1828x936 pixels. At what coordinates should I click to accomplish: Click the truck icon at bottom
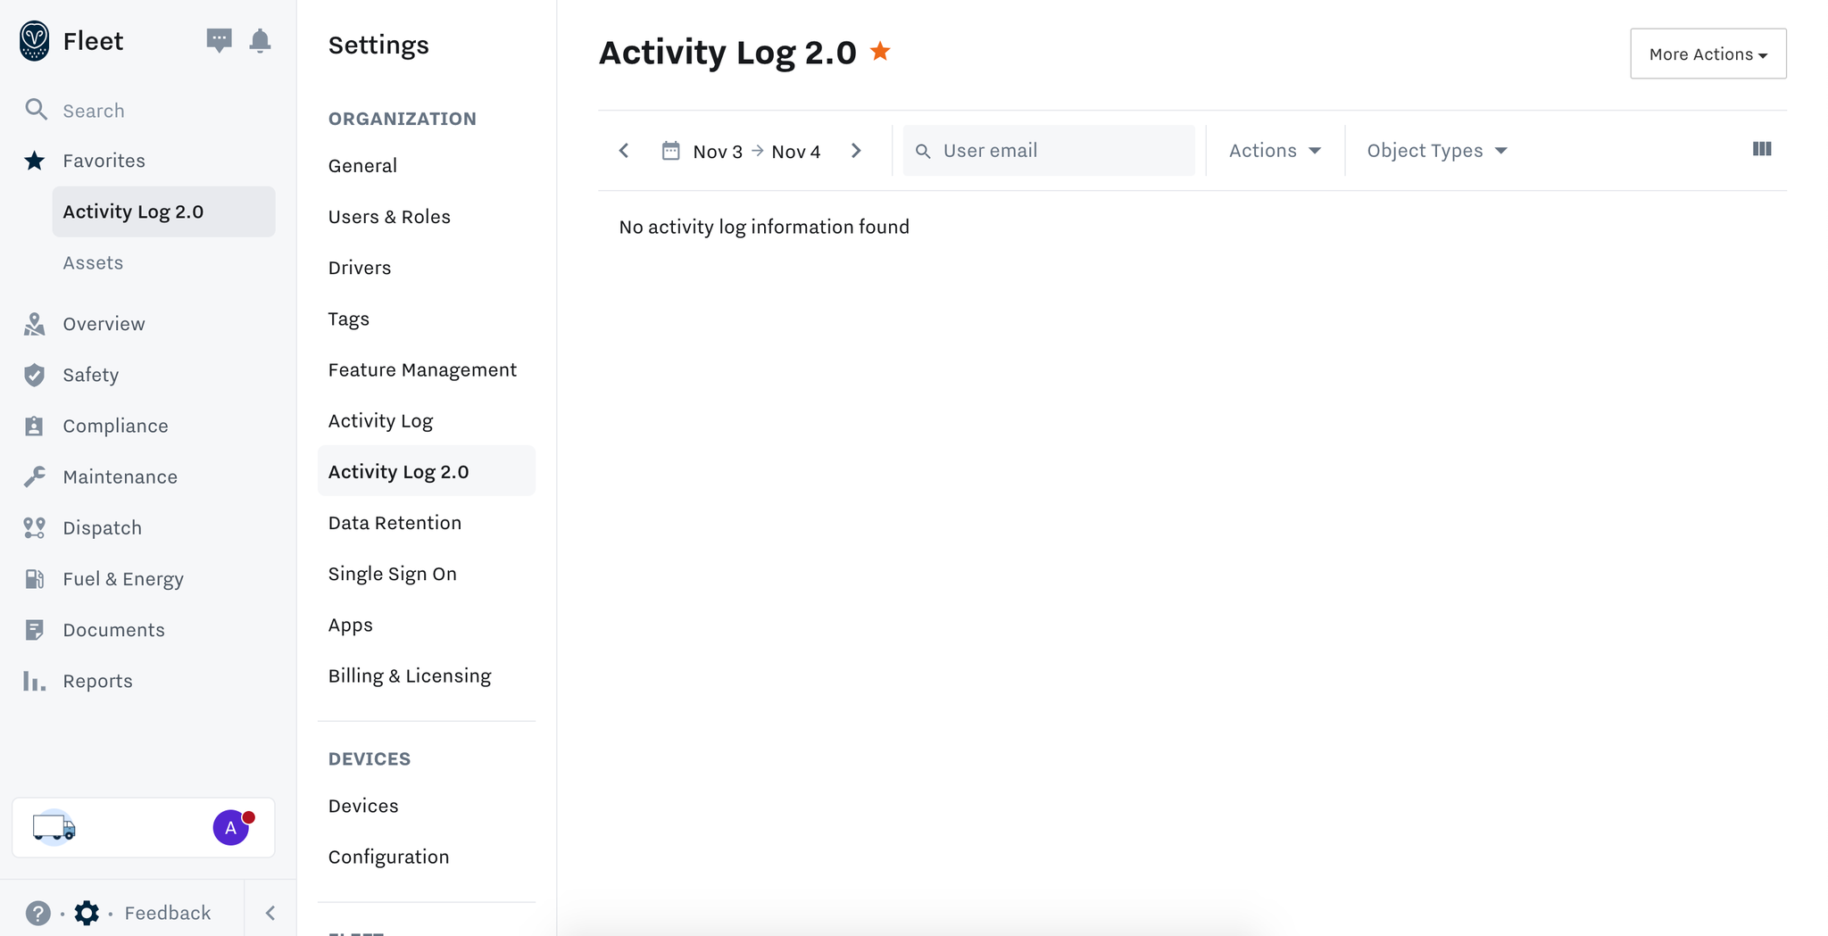[x=54, y=828]
